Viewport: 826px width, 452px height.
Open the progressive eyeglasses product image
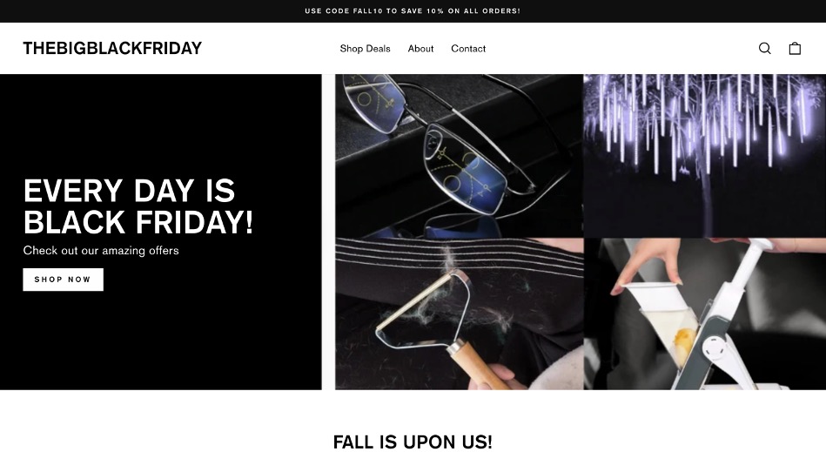click(x=460, y=156)
